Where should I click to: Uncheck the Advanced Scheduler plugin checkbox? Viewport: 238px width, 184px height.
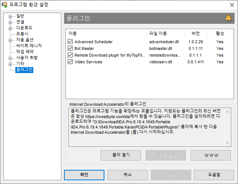70,42
